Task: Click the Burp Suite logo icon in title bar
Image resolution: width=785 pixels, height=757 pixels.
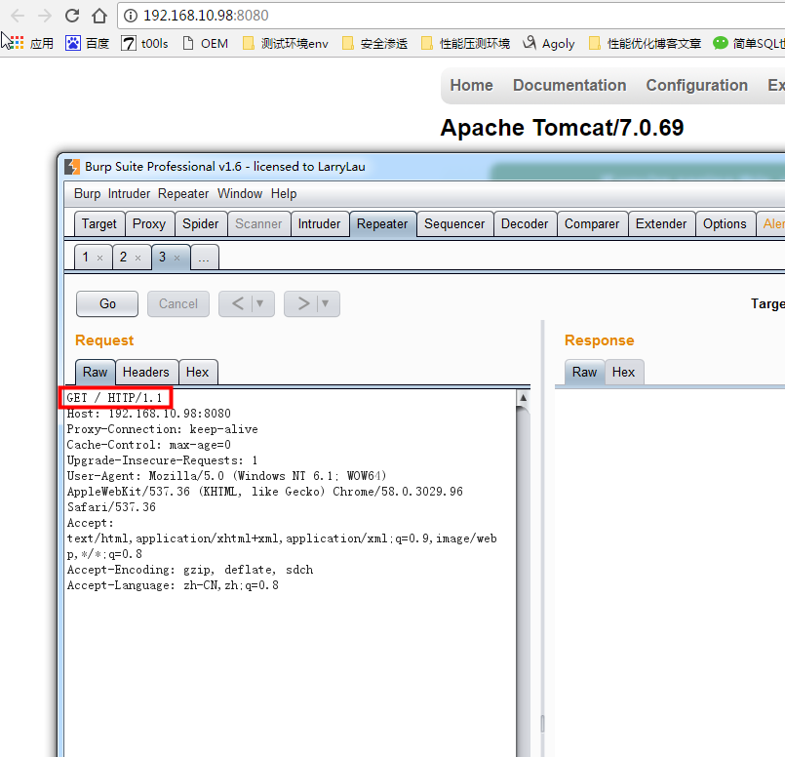Action: [x=72, y=167]
